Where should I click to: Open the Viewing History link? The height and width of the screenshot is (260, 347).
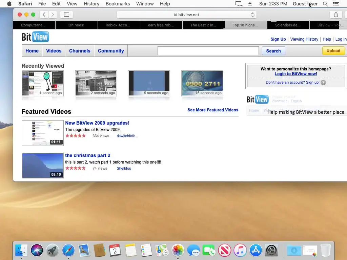click(x=304, y=39)
